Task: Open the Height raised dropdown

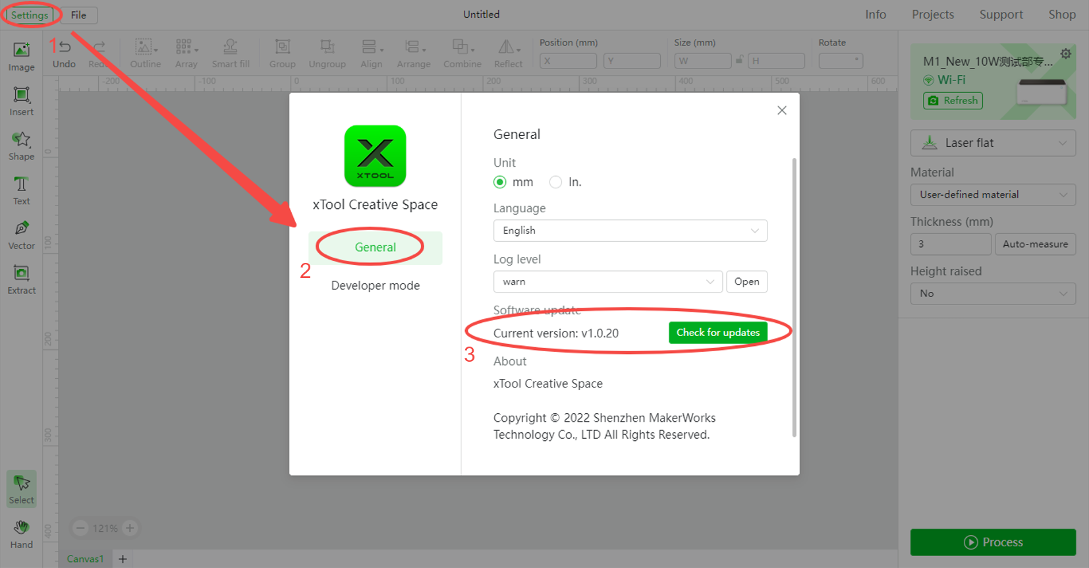Action: (x=993, y=293)
